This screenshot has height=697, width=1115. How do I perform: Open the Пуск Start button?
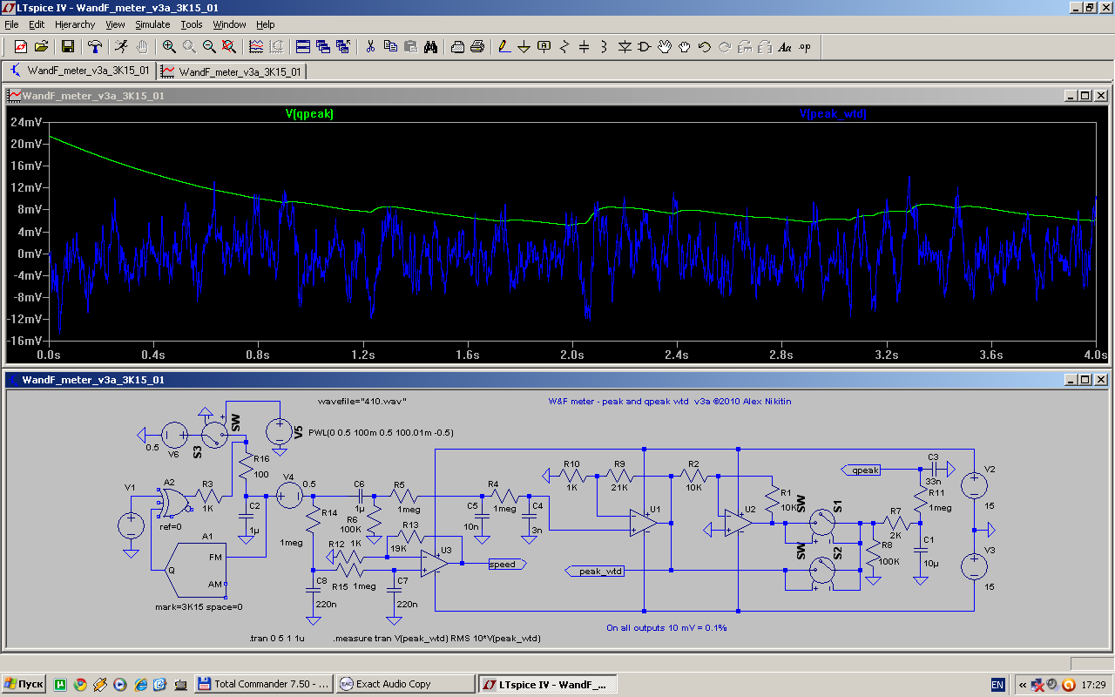(x=24, y=684)
